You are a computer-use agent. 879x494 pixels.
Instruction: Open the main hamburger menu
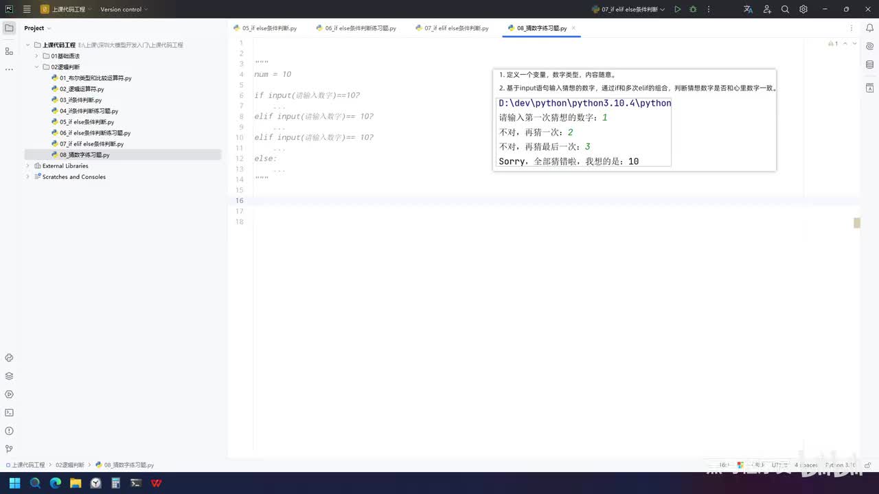27,10
